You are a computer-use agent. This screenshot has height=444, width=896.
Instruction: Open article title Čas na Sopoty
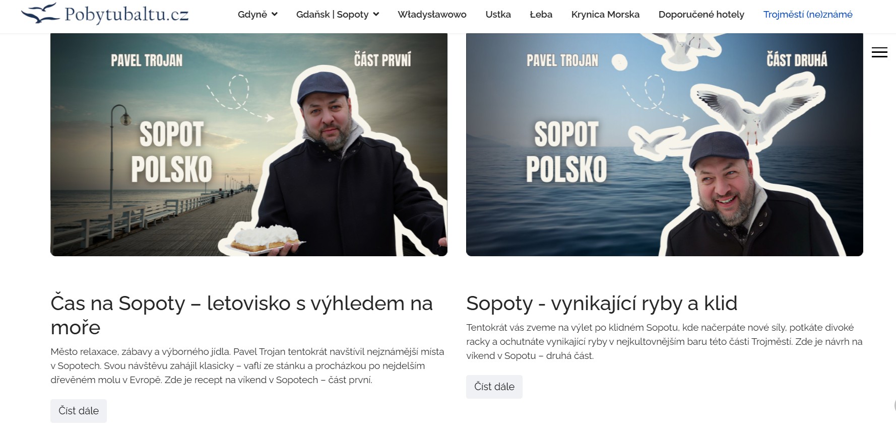pyautogui.click(x=241, y=315)
